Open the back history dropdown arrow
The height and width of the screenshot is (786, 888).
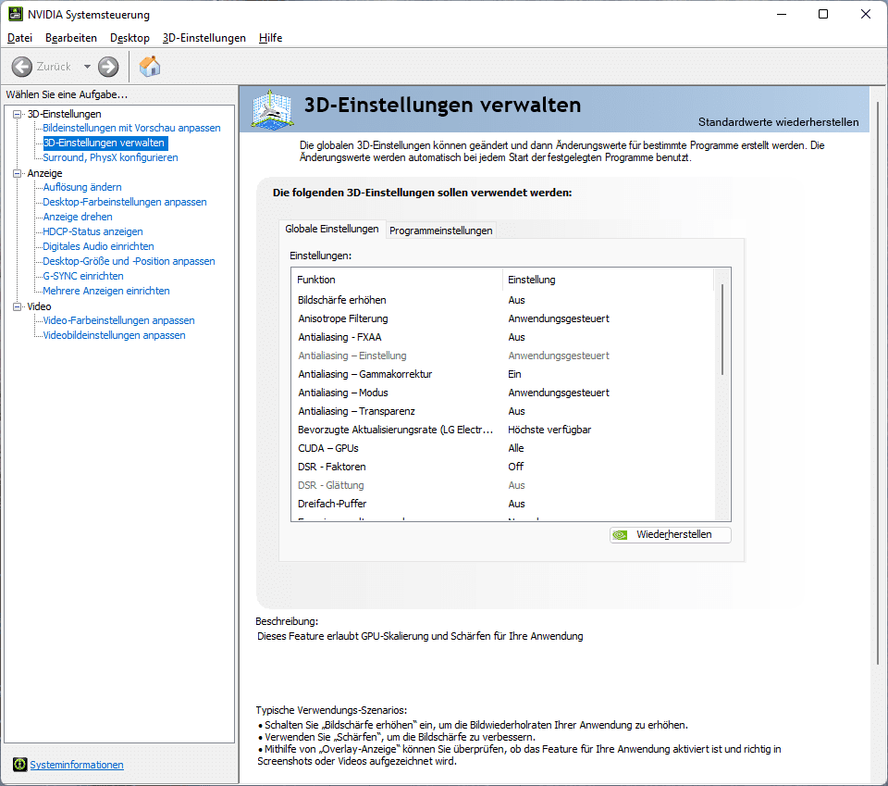click(87, 67)
